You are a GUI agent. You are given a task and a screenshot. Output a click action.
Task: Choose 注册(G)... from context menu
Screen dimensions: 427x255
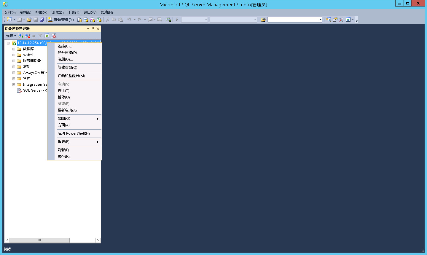(74, 59)
